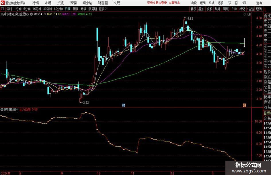
Task: Click the 证券交易未登录 login notice
Action: [157, 3]
